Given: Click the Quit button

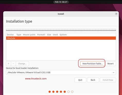Looking at the screenshot, I should click(x=80, y=80).
